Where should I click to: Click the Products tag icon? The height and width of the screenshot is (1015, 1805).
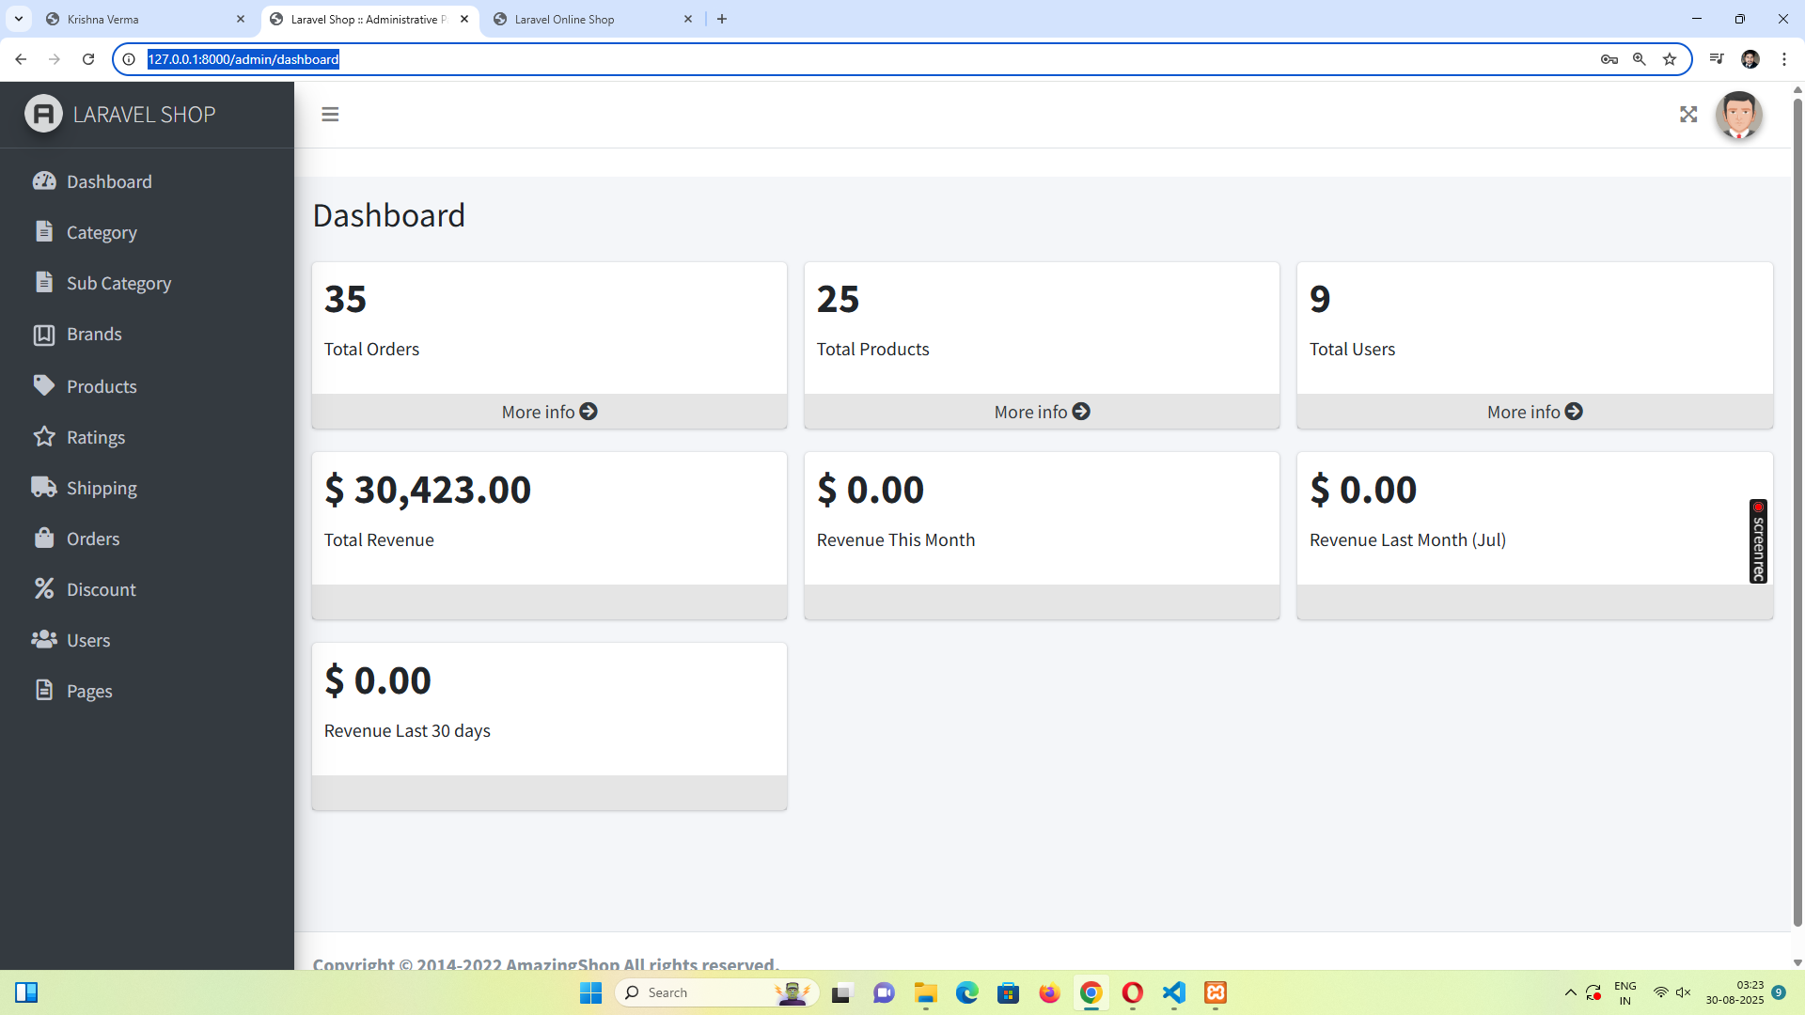[x=44, y=385]
